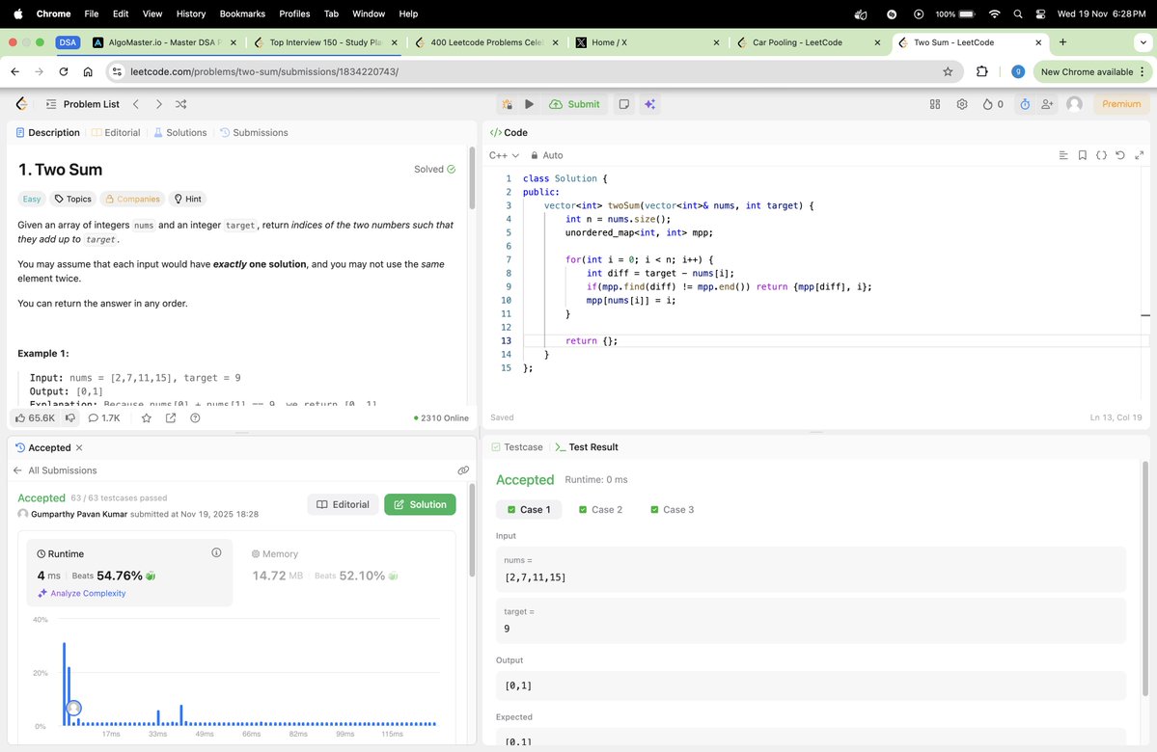Expand the editor to fullscreen with the arrows icon
The image size is (1157, 752).
[1140, 154]
